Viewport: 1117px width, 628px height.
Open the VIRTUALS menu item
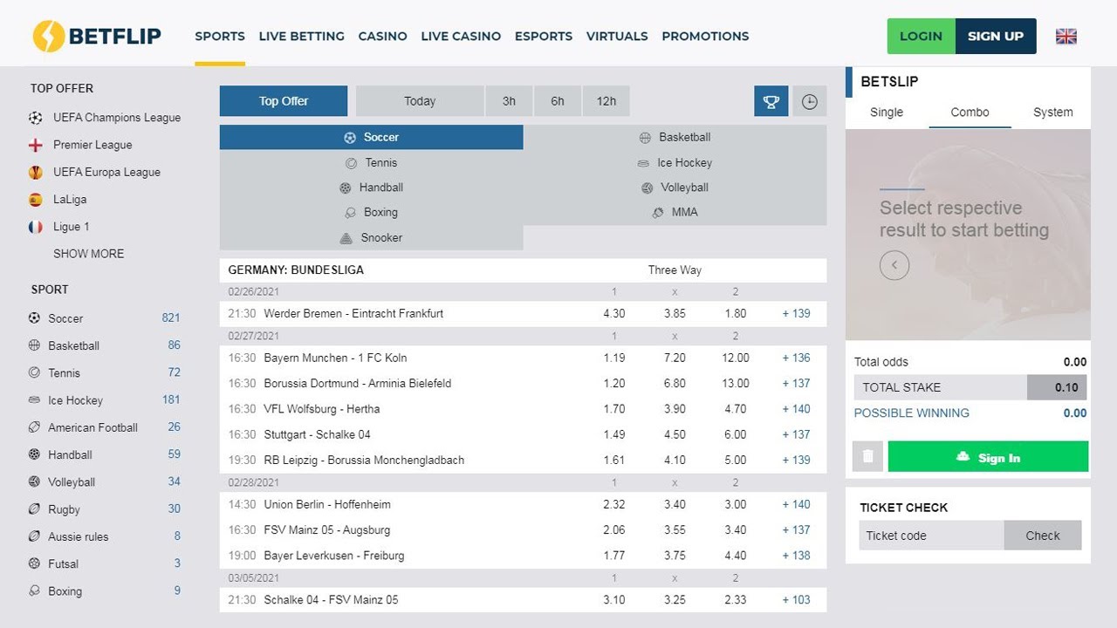(617, 36)
